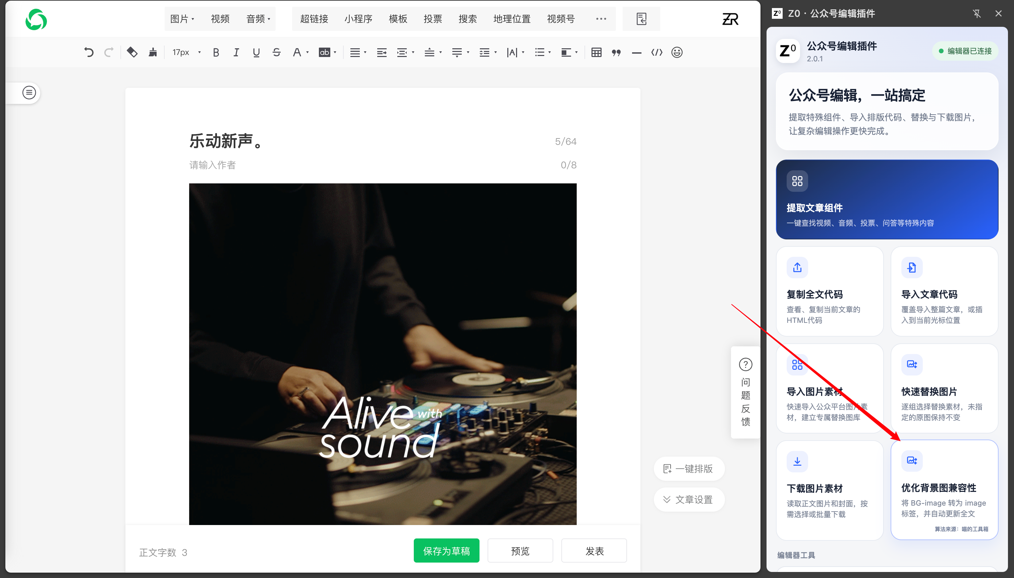Click the ZR plugin logo icon
The image size is (1014, 578).
pyautogui.click(x=730, y=19)
